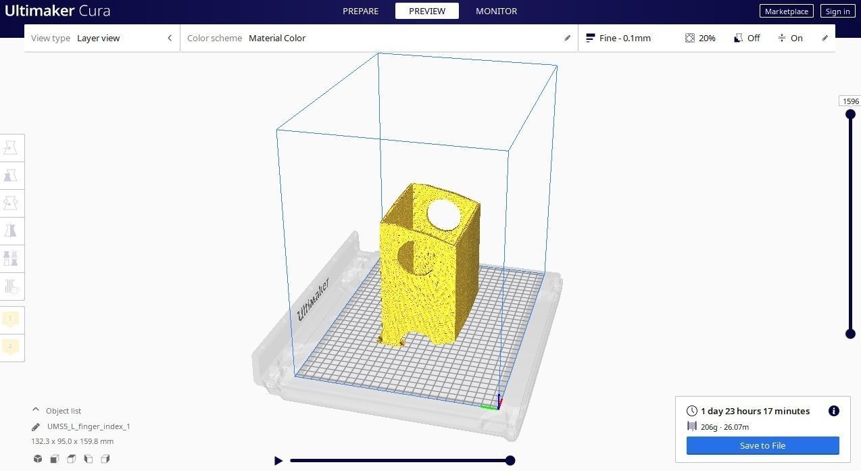Open the Marketplace
The image size is (861, 471).
787,11
